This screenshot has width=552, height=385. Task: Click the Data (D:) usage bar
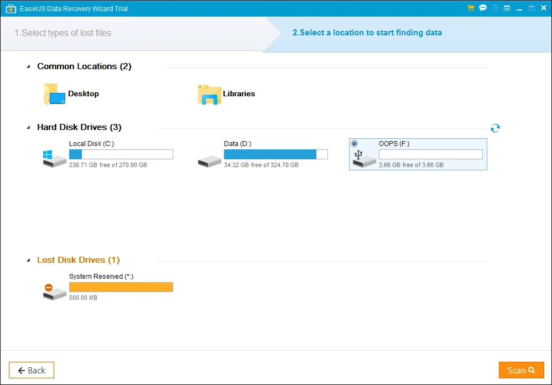pyautogui.click(x=275, y=154)
